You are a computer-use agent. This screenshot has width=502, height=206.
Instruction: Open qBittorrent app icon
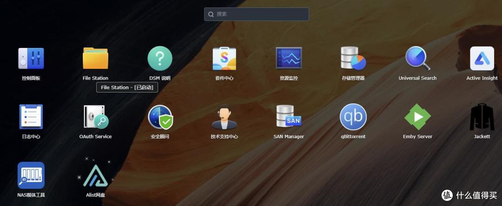[x=353, y=117]
